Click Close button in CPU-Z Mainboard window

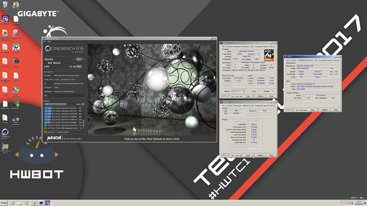(x=335, y=110)
